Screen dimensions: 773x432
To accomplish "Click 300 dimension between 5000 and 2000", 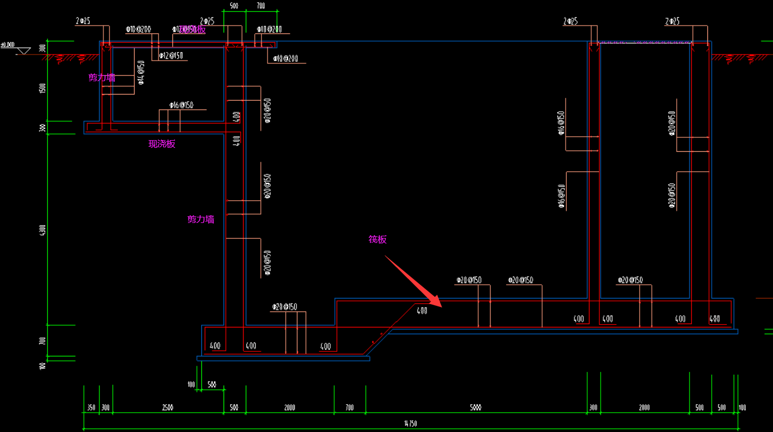I will point(593,408).
